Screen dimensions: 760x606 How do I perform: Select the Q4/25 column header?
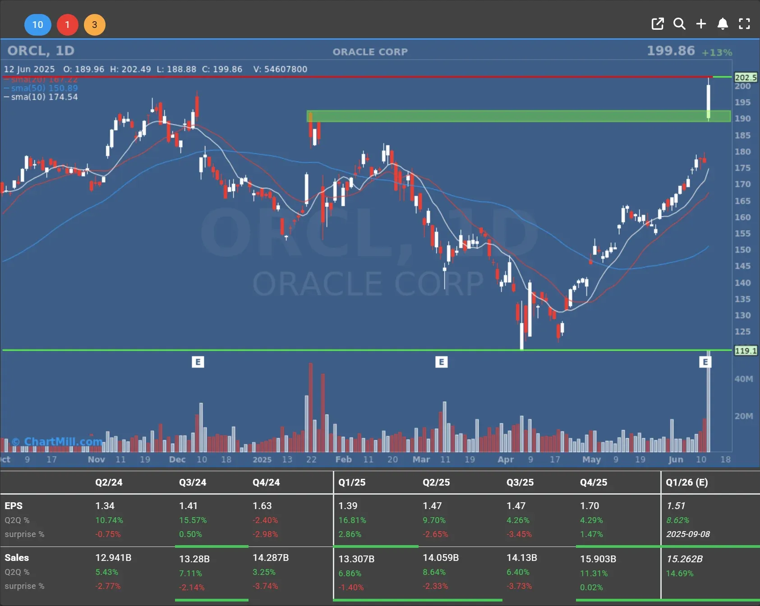point(594,482)
